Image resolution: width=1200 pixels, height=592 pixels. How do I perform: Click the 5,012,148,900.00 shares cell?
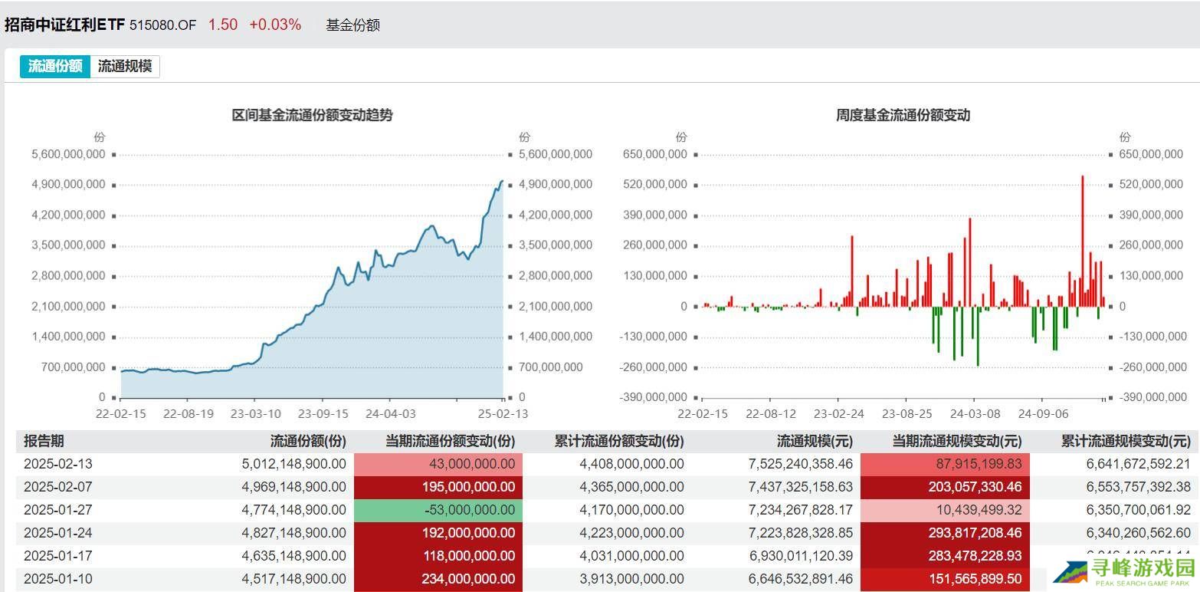pos(293,464)
